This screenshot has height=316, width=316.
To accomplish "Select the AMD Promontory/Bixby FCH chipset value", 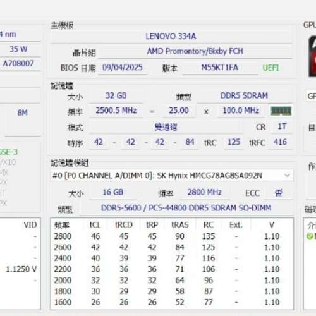I will click(x=195, y=51).
